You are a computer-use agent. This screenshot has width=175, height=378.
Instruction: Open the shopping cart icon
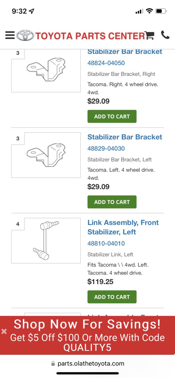coord(150,35)
